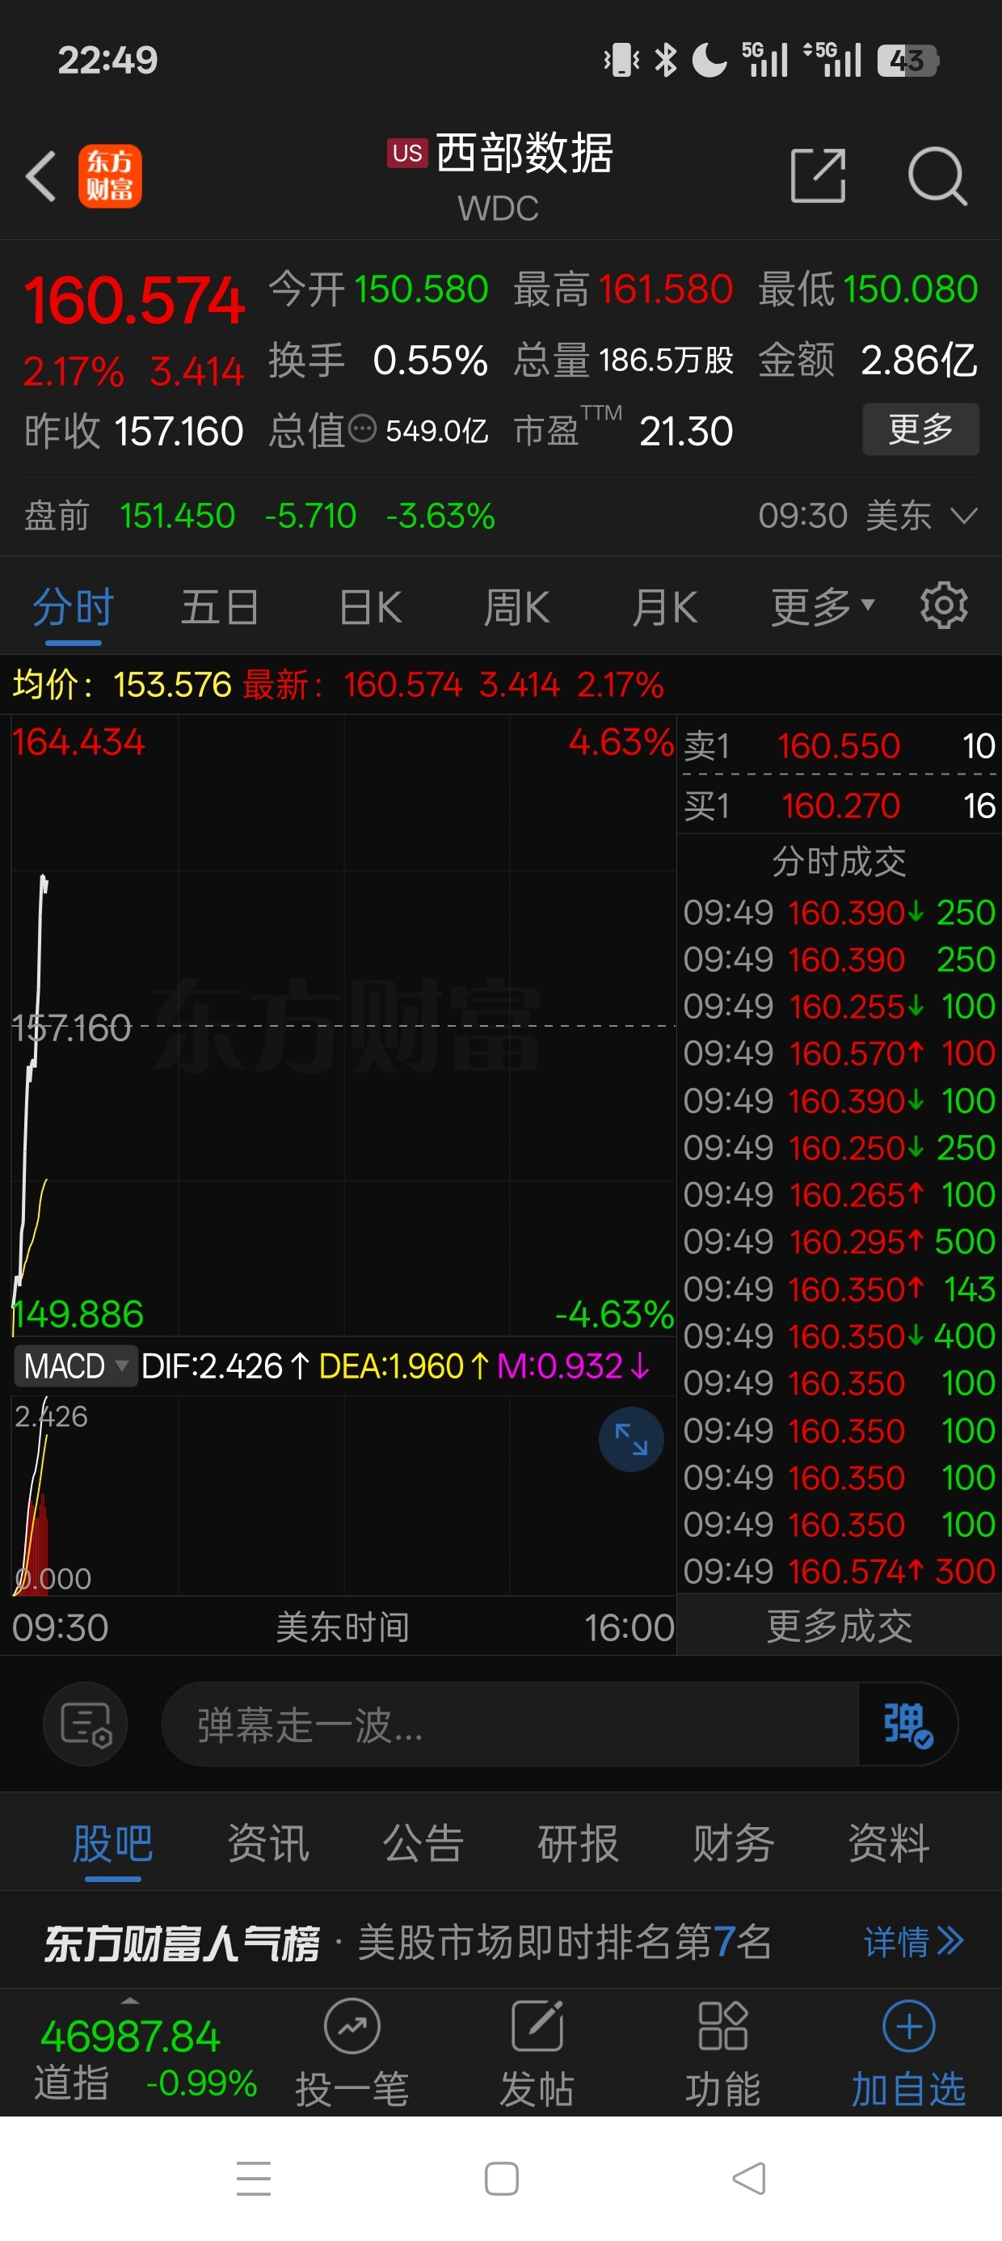1002x2241 pixels.
Task: Tap the 发帖 post icon
Action: pos(537,2053)
